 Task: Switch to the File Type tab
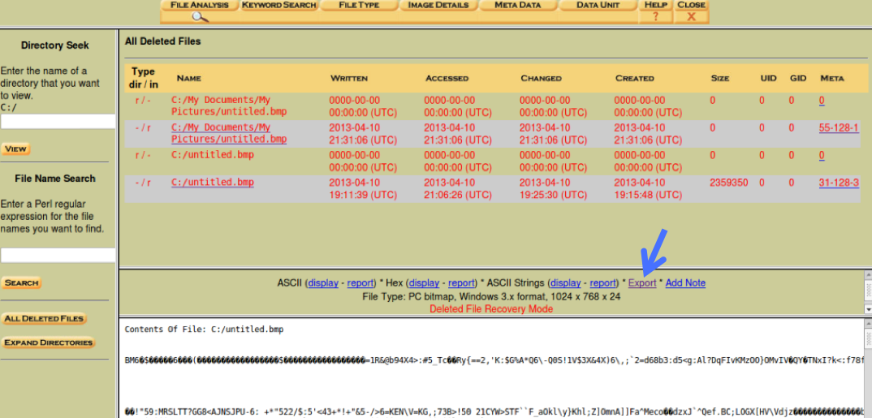click(359, 5)
